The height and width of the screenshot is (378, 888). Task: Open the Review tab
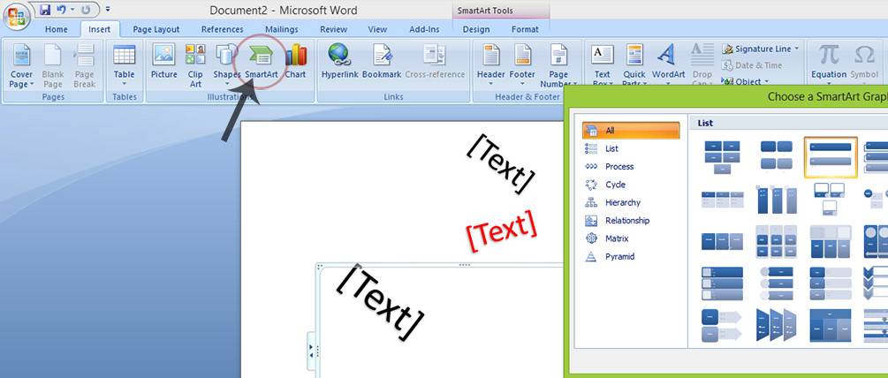(334, 29)
